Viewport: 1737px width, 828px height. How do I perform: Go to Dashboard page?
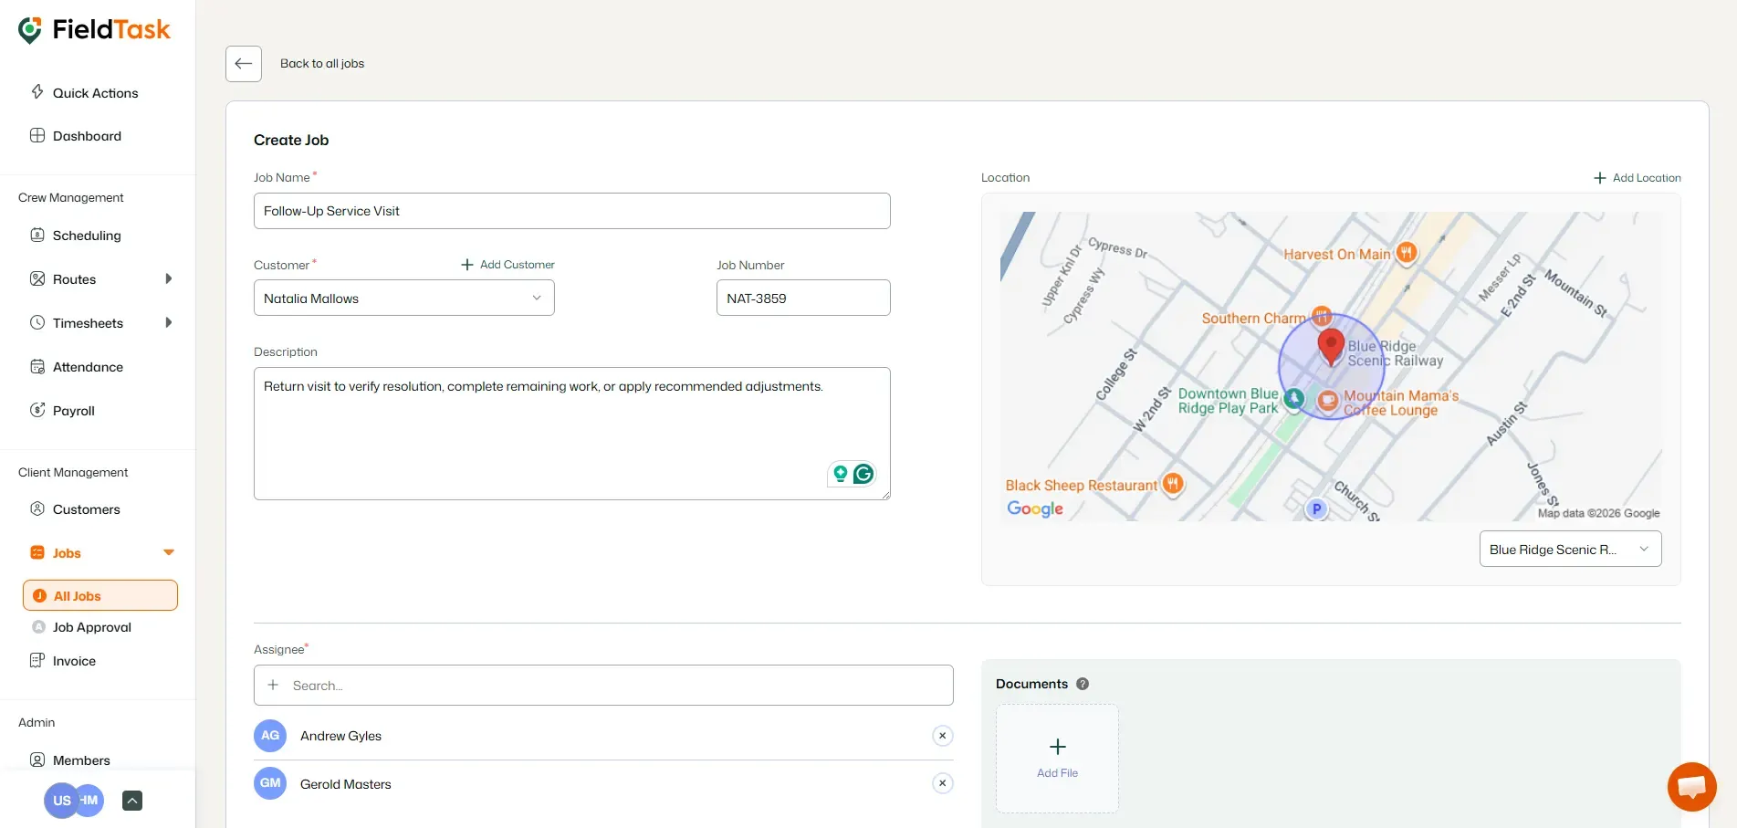pos(88,136)
